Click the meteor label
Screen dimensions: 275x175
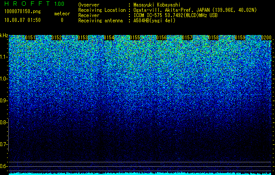click(62, 14)
